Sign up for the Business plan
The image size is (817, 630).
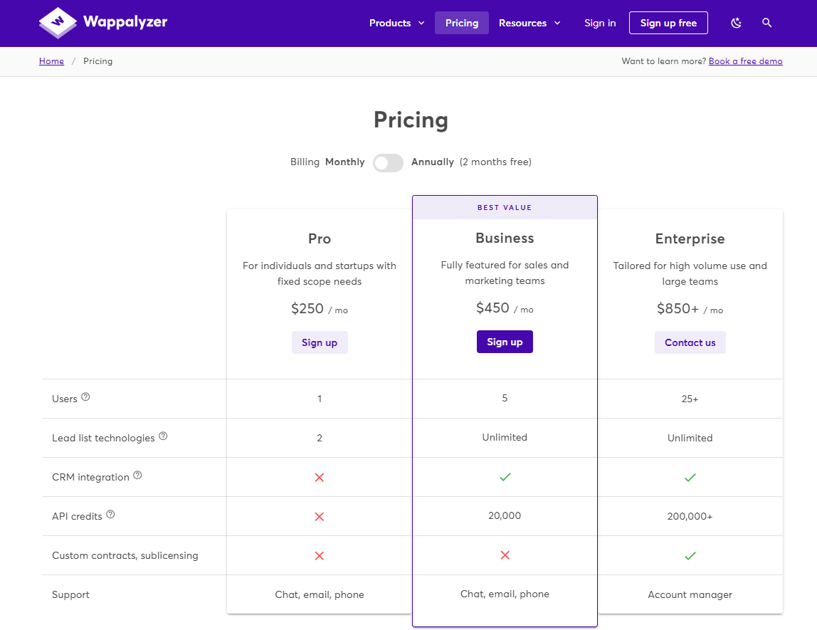(x=505, y=342)
